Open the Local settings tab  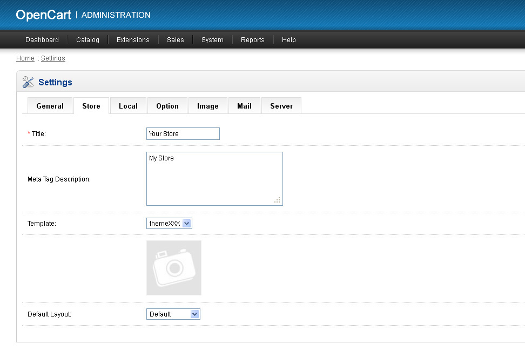pos(128,106)
